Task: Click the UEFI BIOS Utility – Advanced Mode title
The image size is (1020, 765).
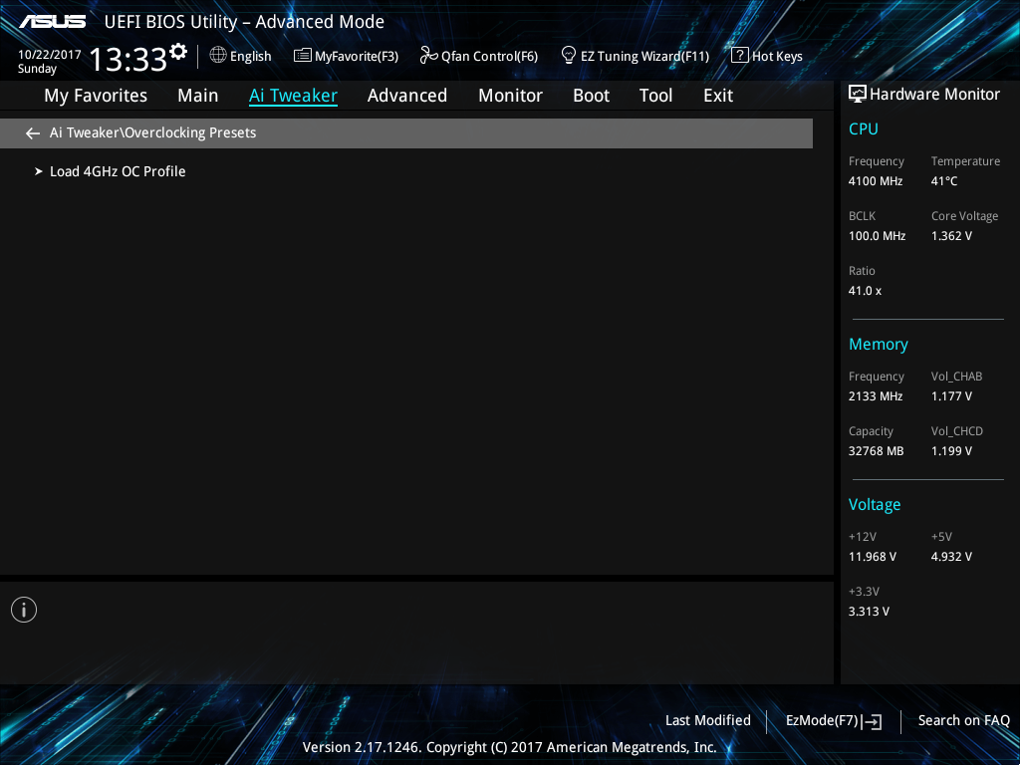Action: pos(244,22)
